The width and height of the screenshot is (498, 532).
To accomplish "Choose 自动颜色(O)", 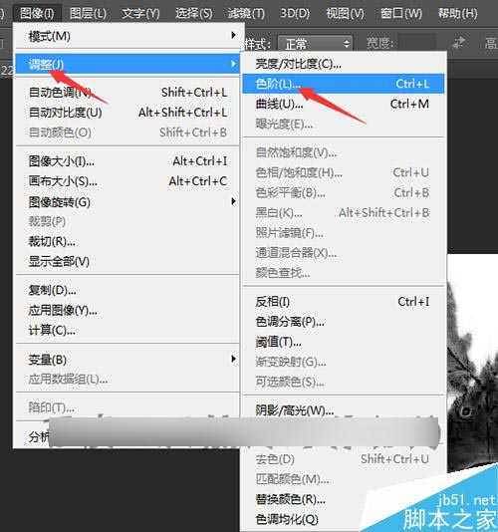I will (127, 133).
